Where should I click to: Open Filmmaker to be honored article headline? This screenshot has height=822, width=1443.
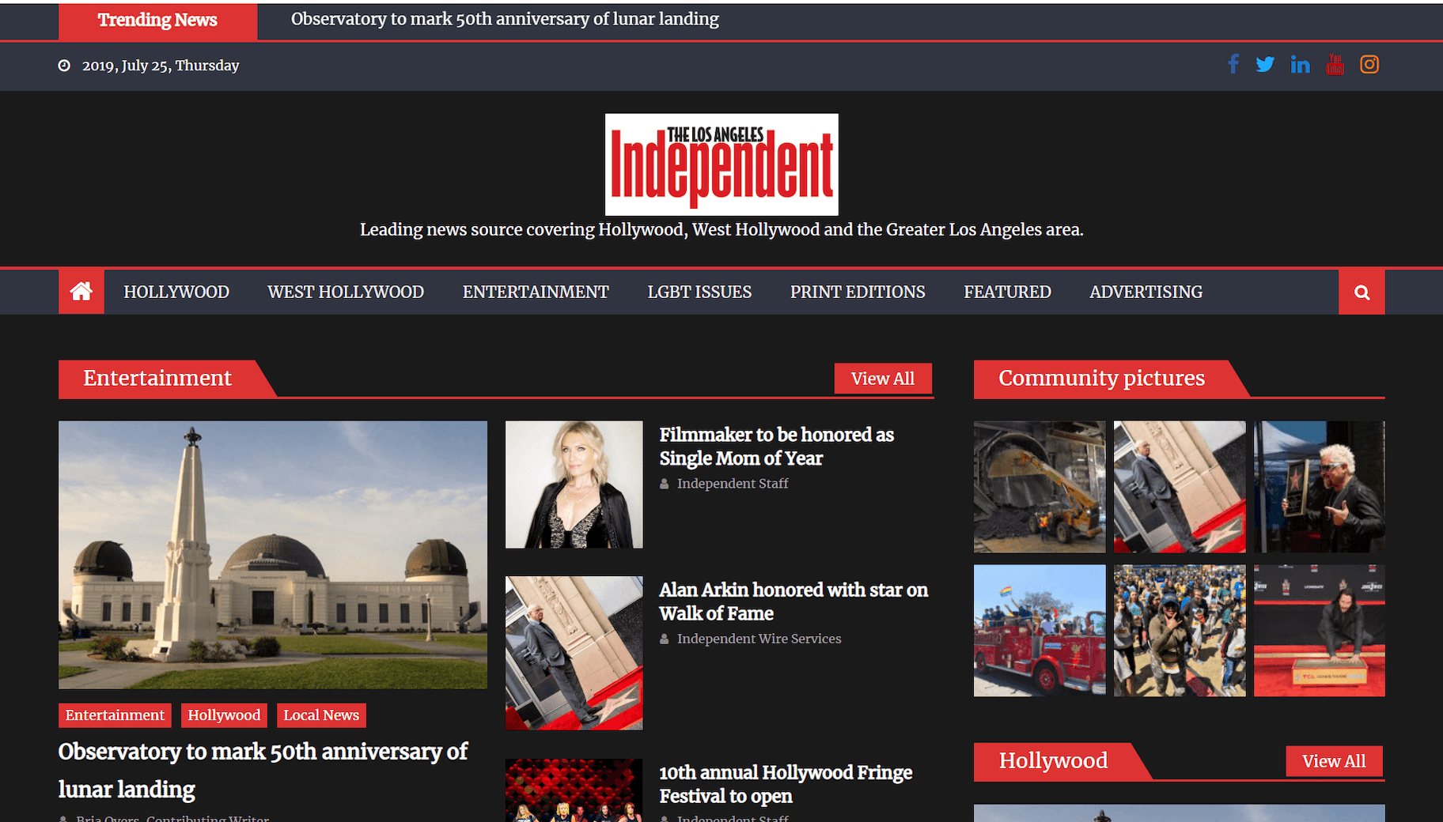[776, 447]
